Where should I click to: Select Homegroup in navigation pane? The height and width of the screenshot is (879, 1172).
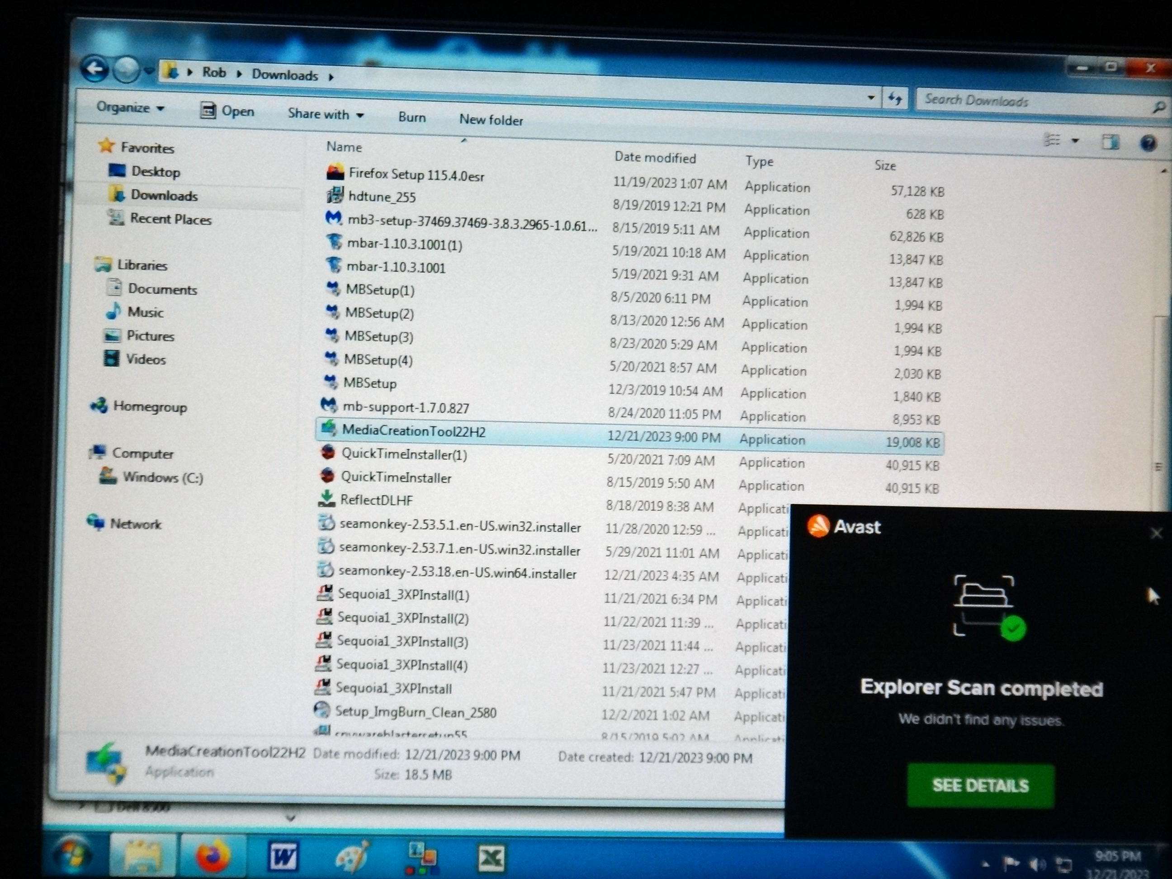pos(139,406)
